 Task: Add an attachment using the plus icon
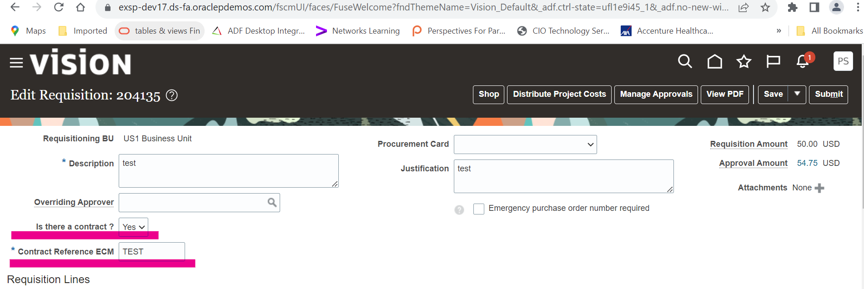pos(819,187)
